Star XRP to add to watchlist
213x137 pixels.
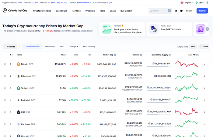[5, 112]
